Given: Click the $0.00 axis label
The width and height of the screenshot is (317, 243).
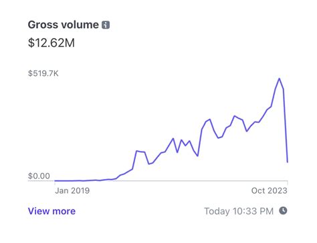Looking at the screenshot, I should (39, 176).
